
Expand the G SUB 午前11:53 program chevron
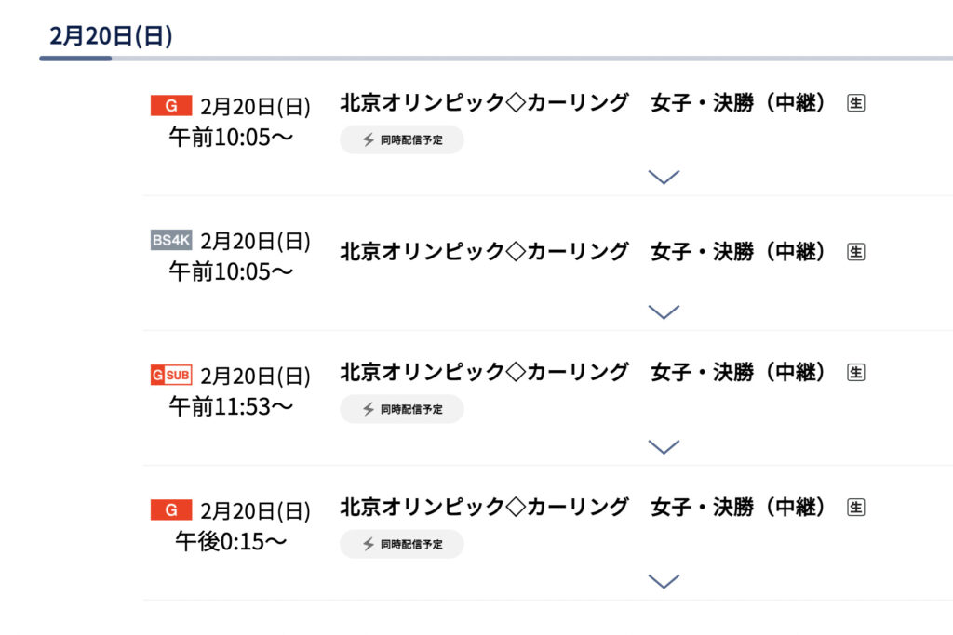point(664,446)
